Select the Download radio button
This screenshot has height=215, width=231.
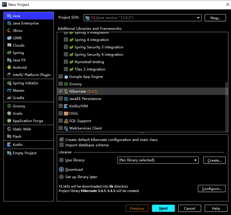pyautogui.click(x=61, y=170)
